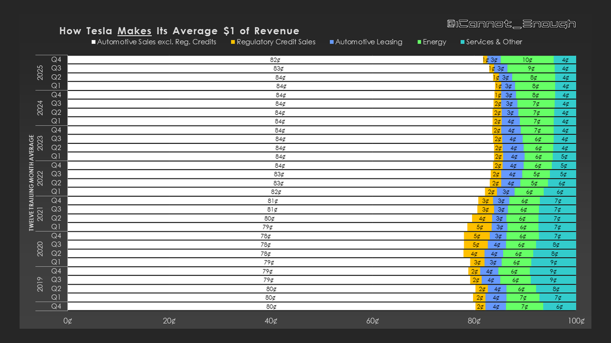The image size is (611, 343).
Task: Click the Q2 label in the 2022 group
Action: coord(57,183)
